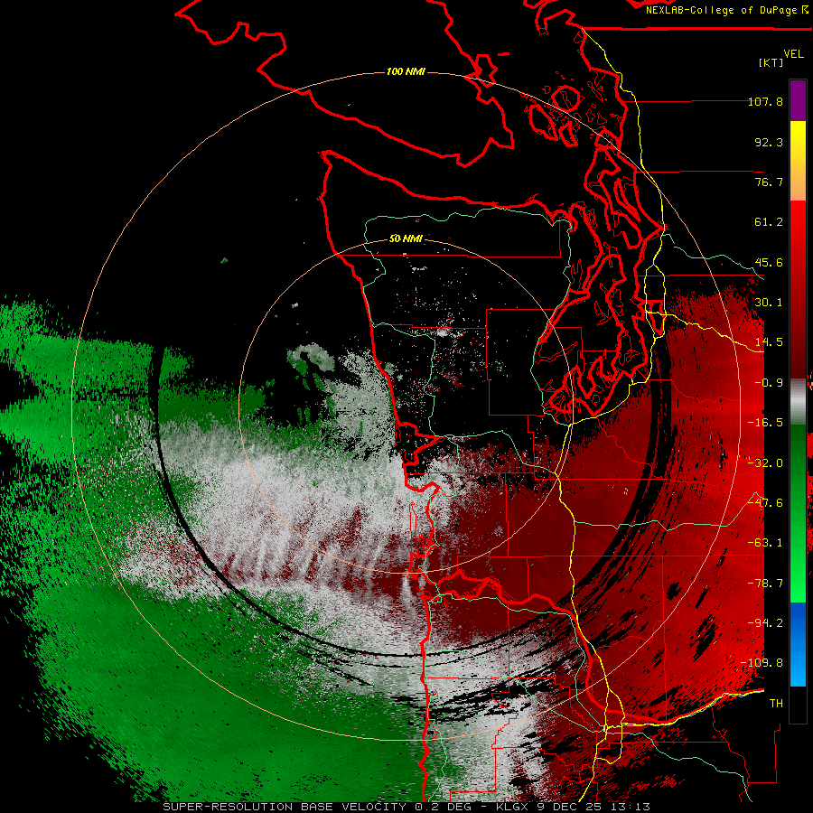Click the -109.8 velocity legend value
The height and width of the screenshot is (813, 813).
pyautogui.click(x=762, y=663)
